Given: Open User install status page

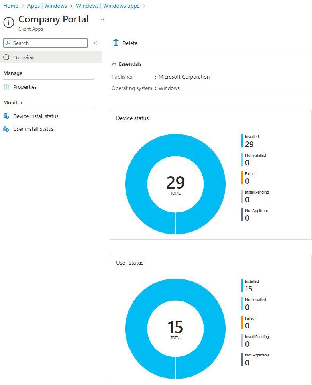Looking at the screenshot, I should [x=33, y=129].
